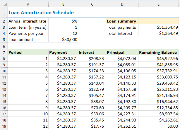Select row 19 header
Image resolution: width=180 pixels, height=130 pixels.
point(4,126)
